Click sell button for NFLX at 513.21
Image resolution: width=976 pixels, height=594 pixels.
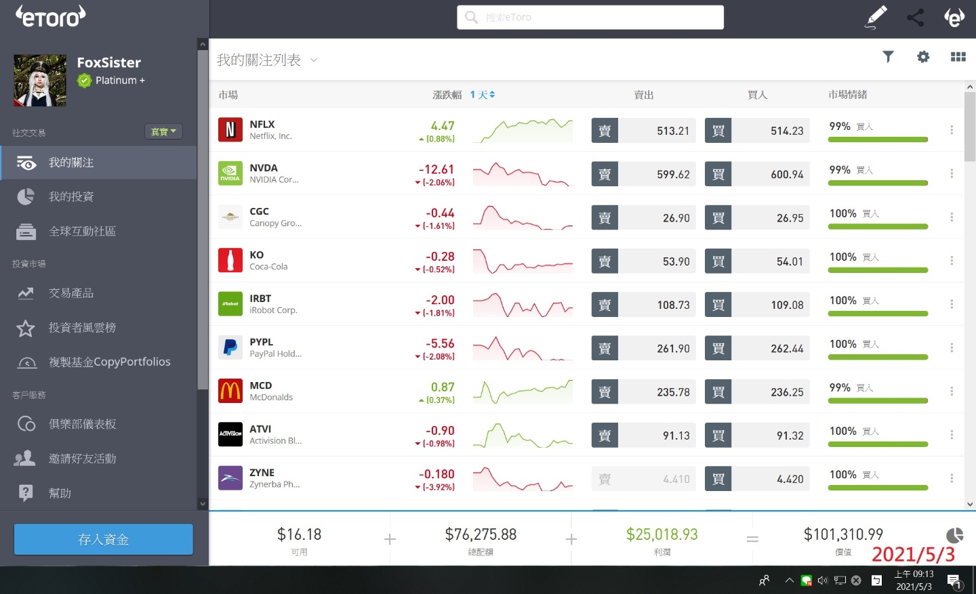643,131
